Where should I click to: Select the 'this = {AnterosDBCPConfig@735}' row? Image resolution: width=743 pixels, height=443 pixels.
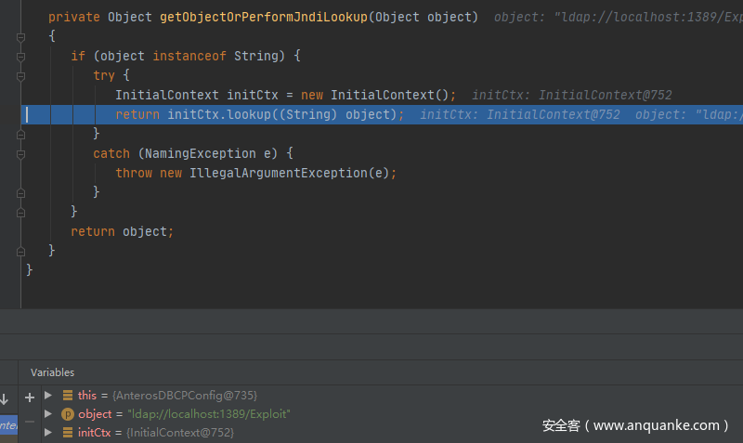coord(167,396)
